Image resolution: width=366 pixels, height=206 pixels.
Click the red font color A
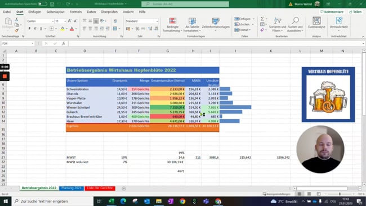pyautogui.click(x=72, y=29)
